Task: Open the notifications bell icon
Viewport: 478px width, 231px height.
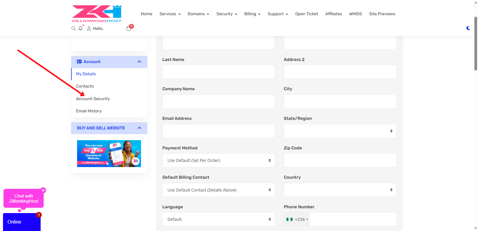Action: (x=80, y=28)
